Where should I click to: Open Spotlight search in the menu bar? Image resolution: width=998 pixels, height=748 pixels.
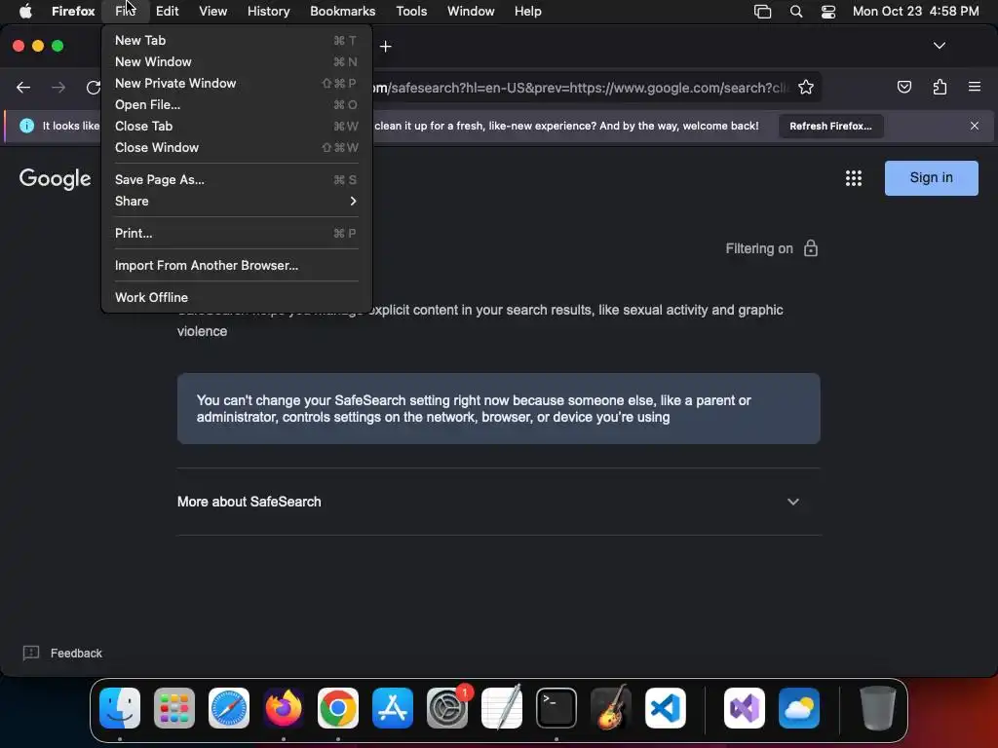pos(795,12)
